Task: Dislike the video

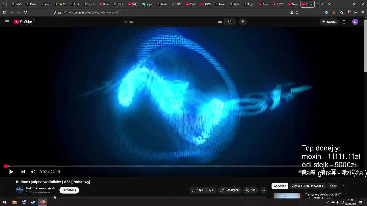Action: 211,190
